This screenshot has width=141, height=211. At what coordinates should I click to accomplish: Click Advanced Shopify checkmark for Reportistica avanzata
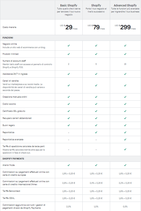[125, 139]
